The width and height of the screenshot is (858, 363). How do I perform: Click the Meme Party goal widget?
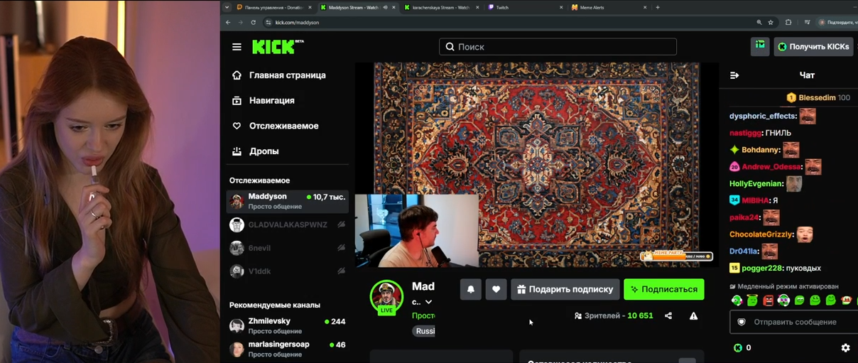pyautogui.click(x=676, y=255)
